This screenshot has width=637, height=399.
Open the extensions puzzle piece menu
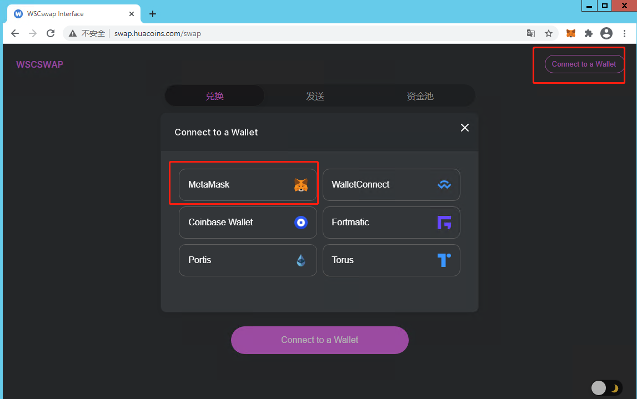tap(589, 33)
